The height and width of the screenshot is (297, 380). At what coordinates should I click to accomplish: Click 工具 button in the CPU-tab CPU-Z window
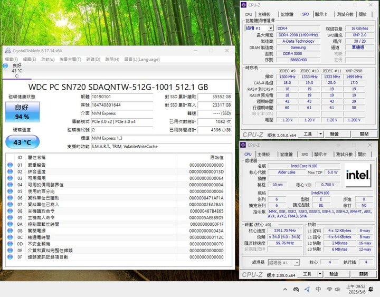click(307, 274)
